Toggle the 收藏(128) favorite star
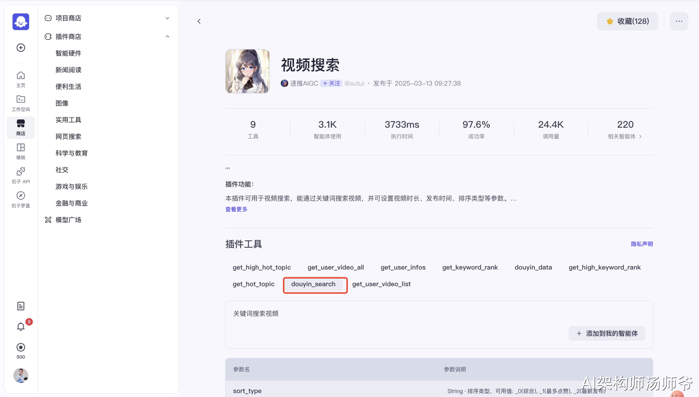 point(627,21)
